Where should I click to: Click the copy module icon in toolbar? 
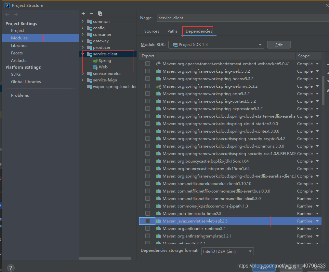tap(100, 14)
